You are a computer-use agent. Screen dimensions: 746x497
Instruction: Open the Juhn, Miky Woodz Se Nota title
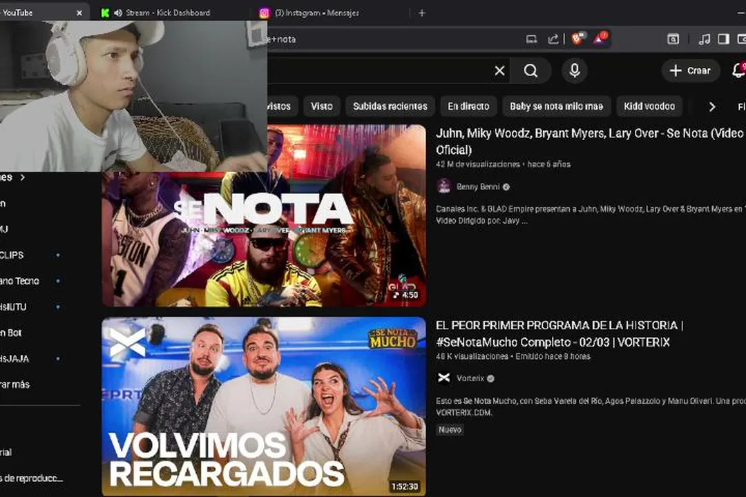[x=591, y=142]
